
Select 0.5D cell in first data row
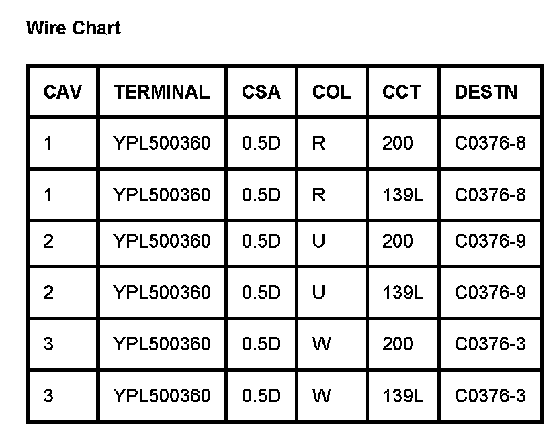[x=261, y=143]
